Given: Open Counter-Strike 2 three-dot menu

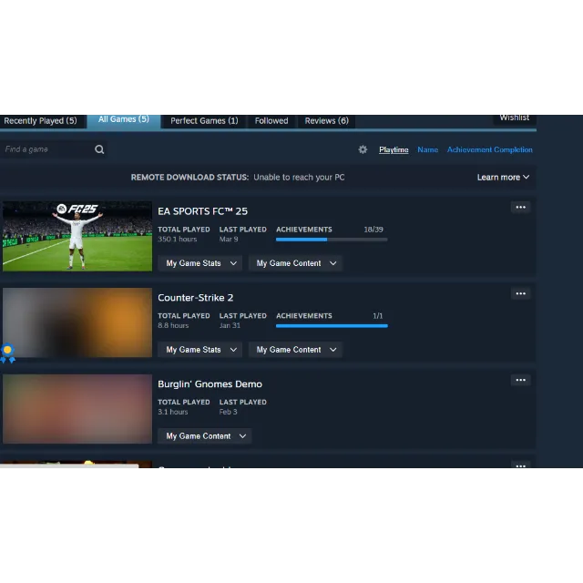Looking at the screenshot, I should pyautogui.click(x=520, y=293).
